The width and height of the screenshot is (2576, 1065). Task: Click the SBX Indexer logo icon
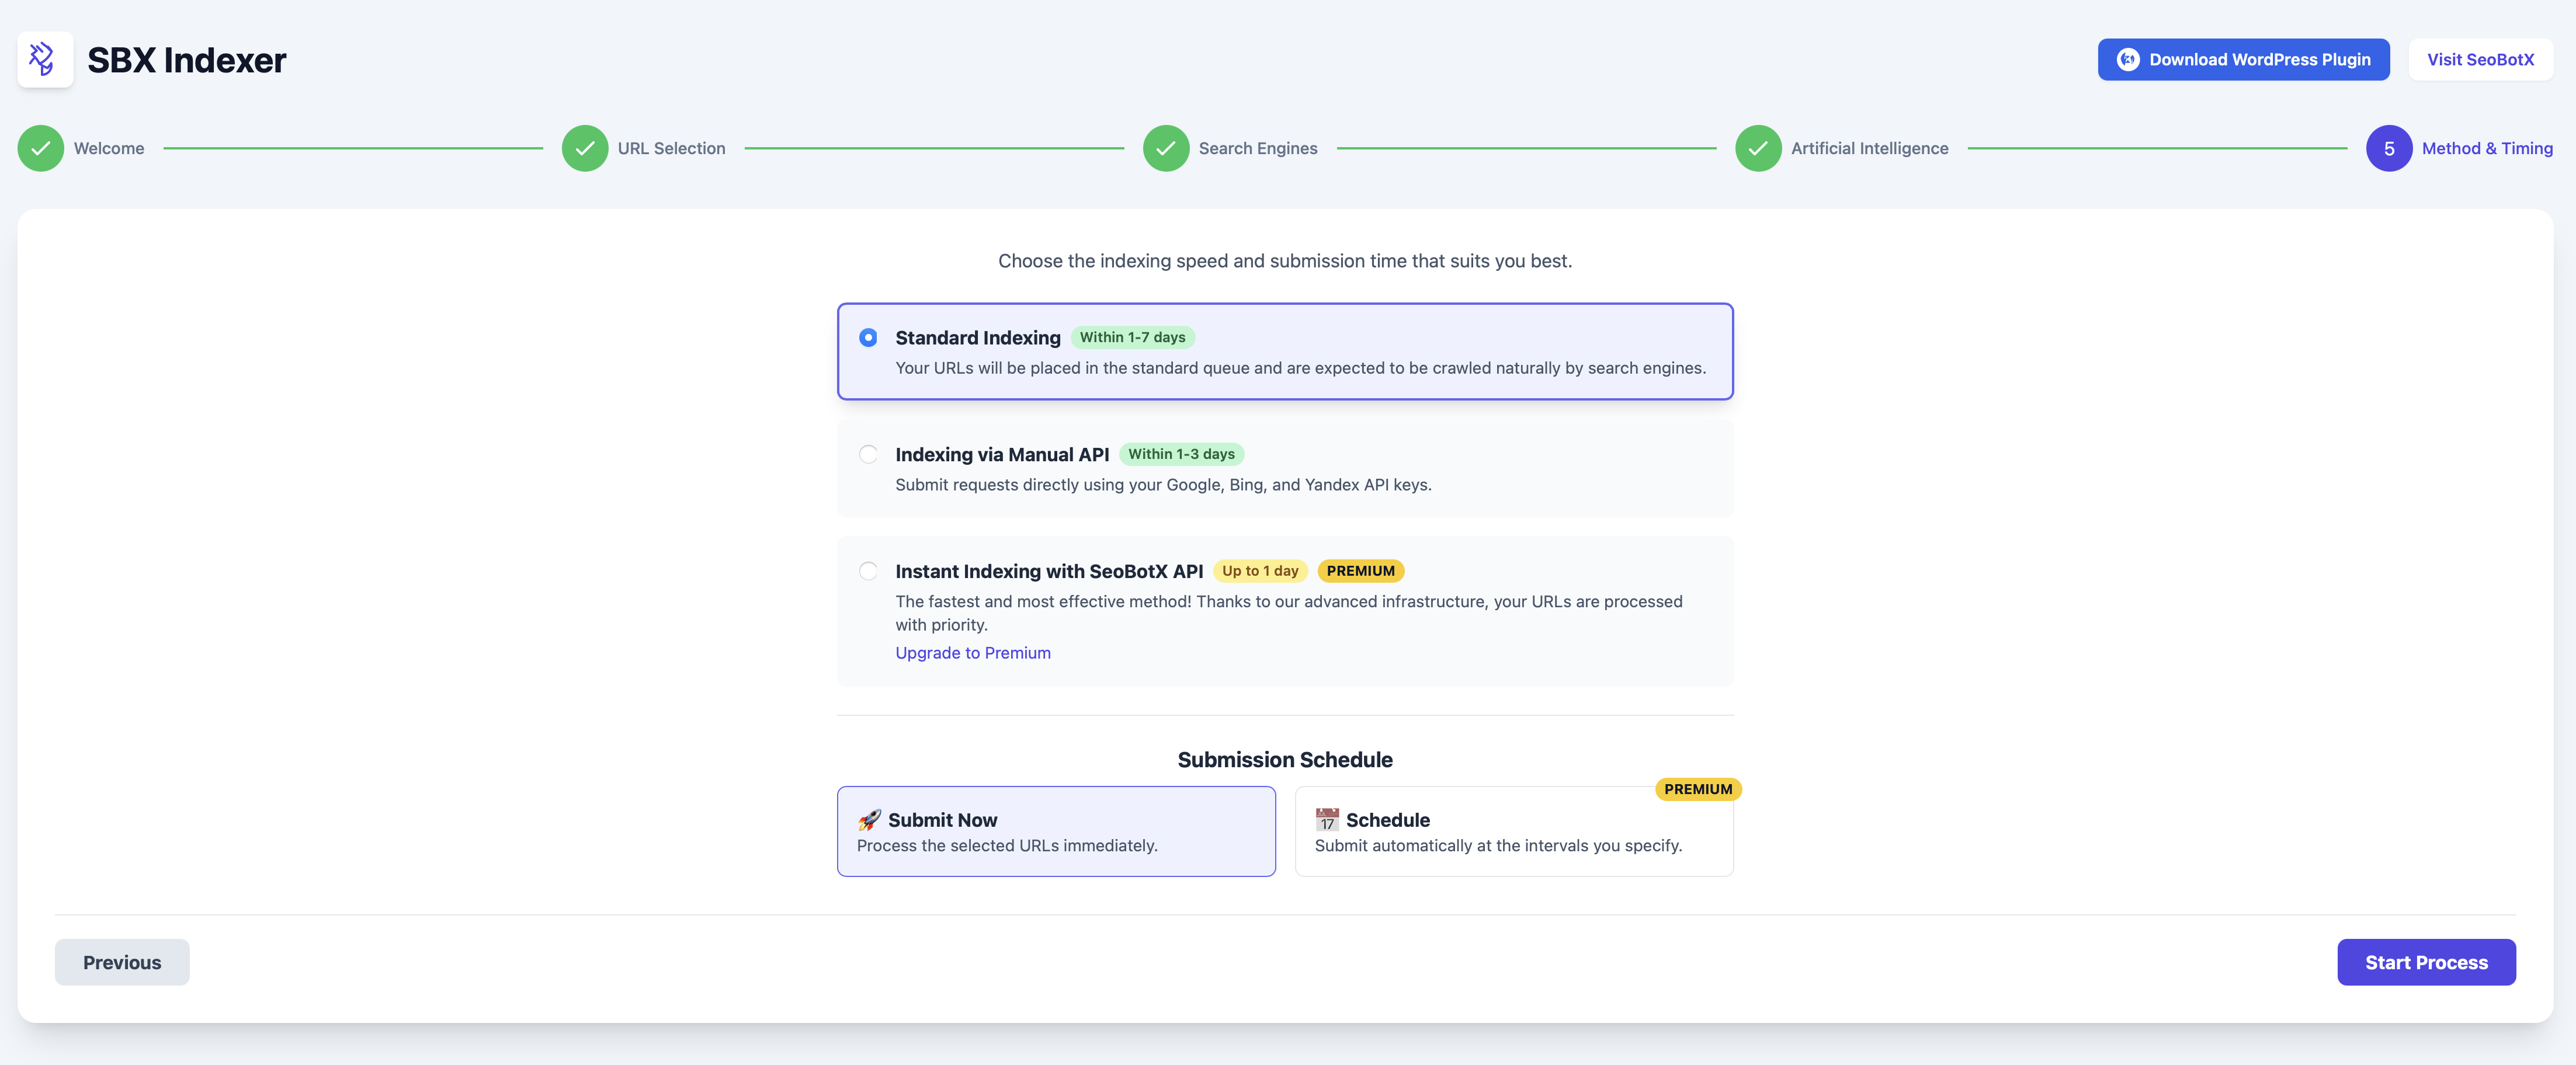pos(45,60)
